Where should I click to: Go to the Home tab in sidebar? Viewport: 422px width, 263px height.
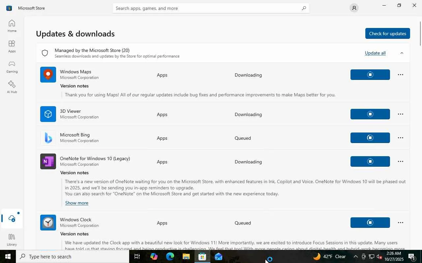[12, 26]
